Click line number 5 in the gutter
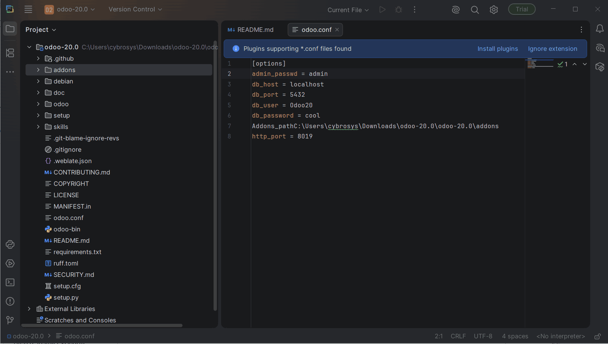 pyautogui.click(x=229, y=105)
